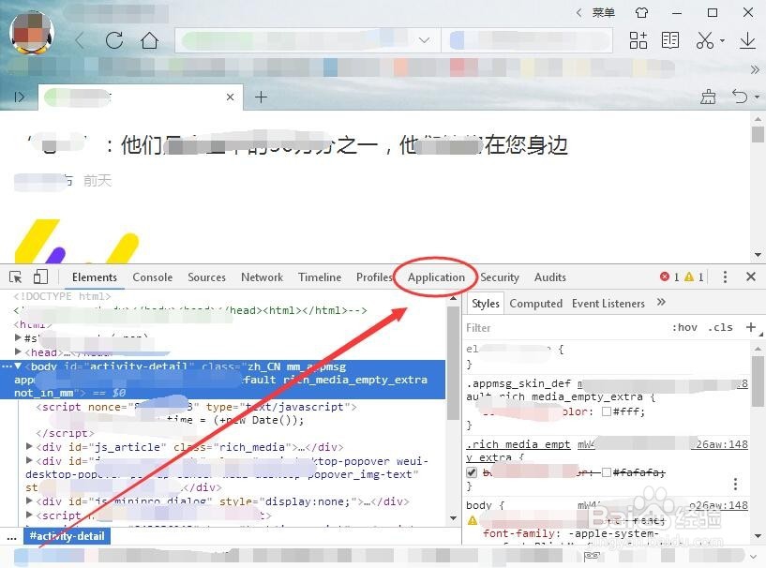Toggle the :hov element state button
Screen dimensions: 766x568
coord(684,327)
